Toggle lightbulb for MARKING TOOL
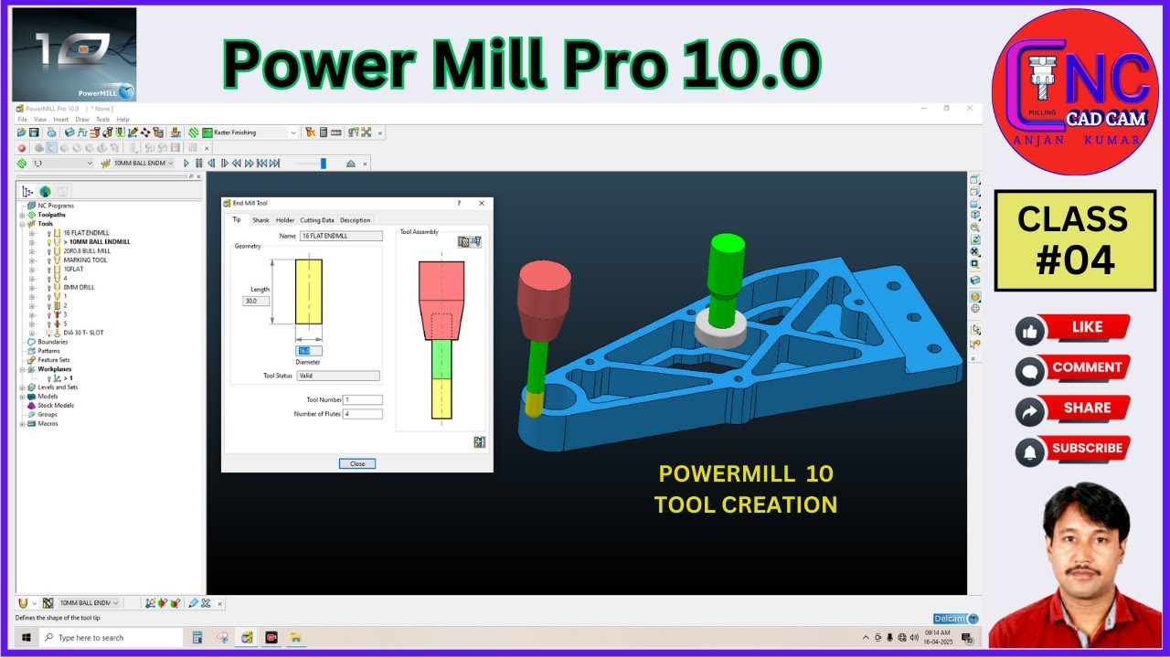The width and height of the screenshot is (1170, 658). [49, 260]
